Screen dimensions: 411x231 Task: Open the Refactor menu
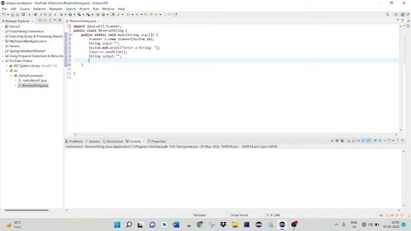pos(40,9)
